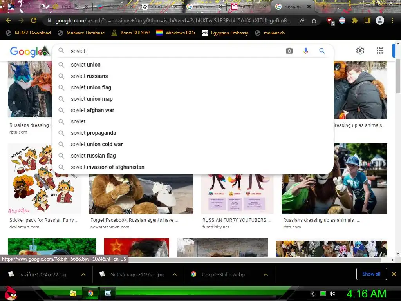Image resolution: width=401 pixels, height=301 pixels.
Task: Select suggestion soviet union cold war
Action: (x=193, y=144)
